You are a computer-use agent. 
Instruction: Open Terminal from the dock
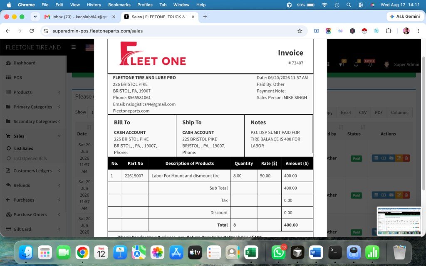(335, 252)
